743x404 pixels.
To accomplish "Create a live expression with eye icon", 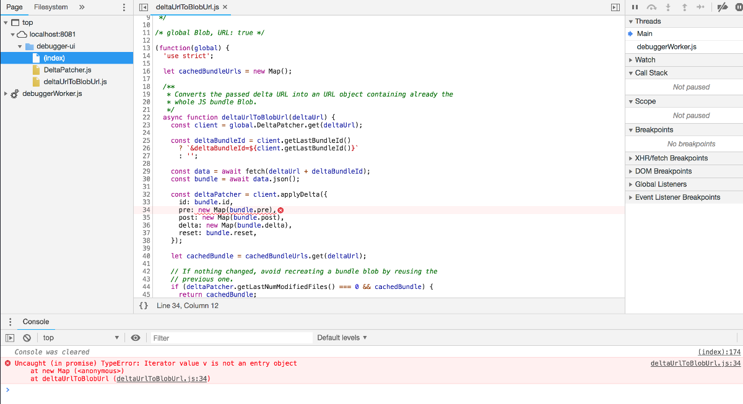I will (x=136, y=338).
